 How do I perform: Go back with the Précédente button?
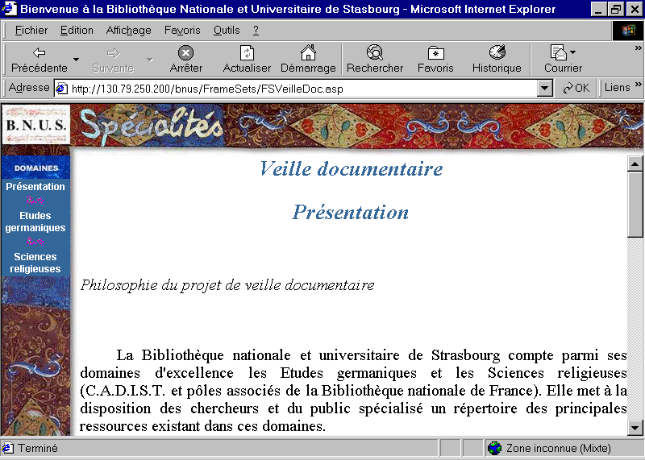tap(39, 60)
